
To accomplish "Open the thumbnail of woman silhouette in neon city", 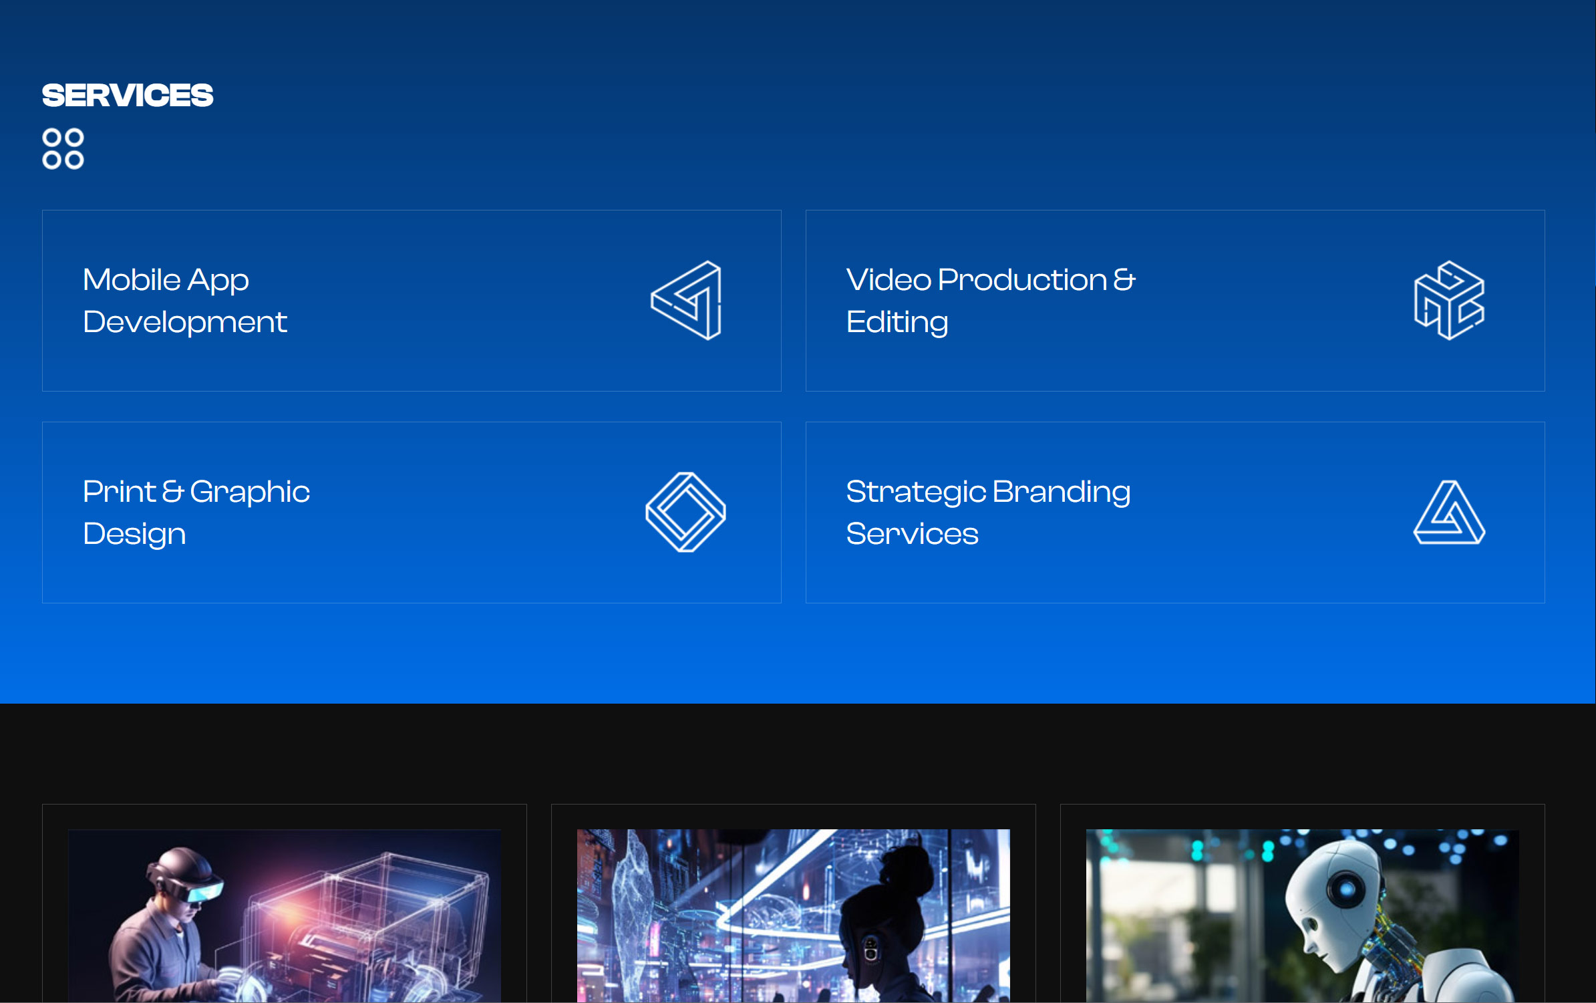I will [x=794, y=915].
